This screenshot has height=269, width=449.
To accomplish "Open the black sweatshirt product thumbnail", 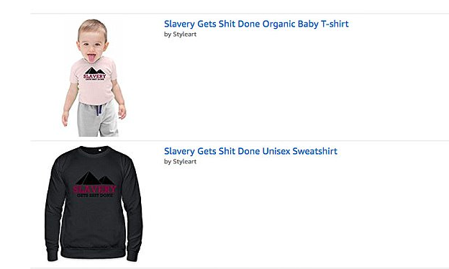I will pos(94,204).
